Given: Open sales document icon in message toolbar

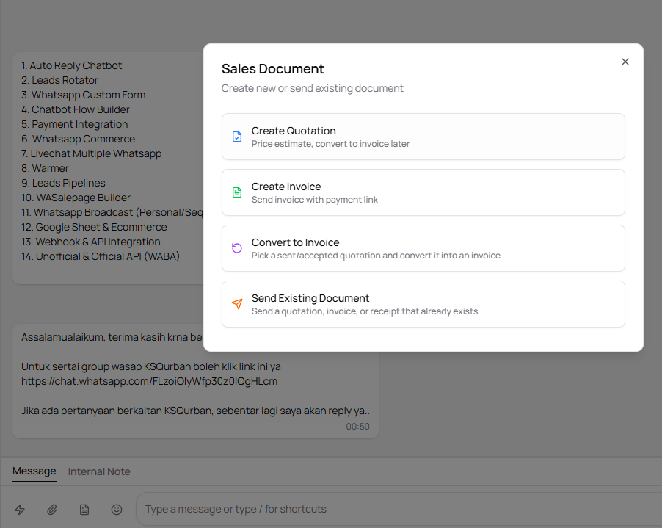Looking at the screenshot, I should (84, 510).
